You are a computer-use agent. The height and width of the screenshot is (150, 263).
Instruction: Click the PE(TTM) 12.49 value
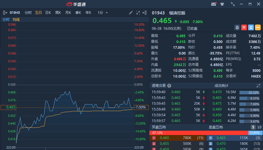click(256, 53)
